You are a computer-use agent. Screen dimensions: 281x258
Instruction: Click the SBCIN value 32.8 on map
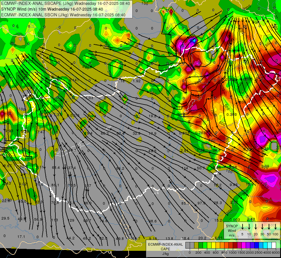(137, 133)
